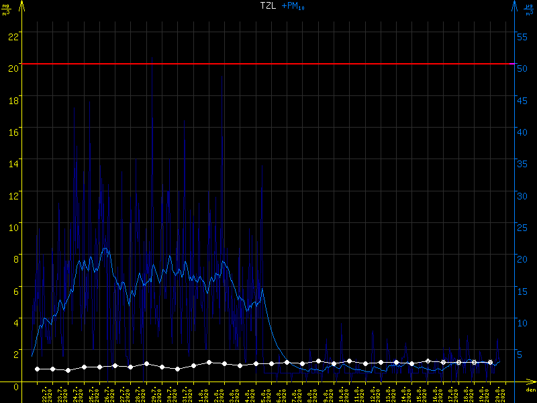Click the first white data point of TZL series
This screenshot has height=403, width=537.
coord(37,369)
